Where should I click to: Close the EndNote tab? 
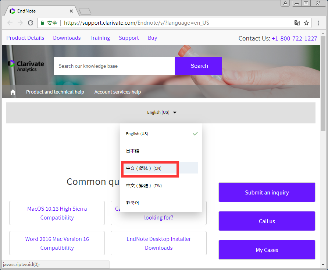click(x=71, y=11)
